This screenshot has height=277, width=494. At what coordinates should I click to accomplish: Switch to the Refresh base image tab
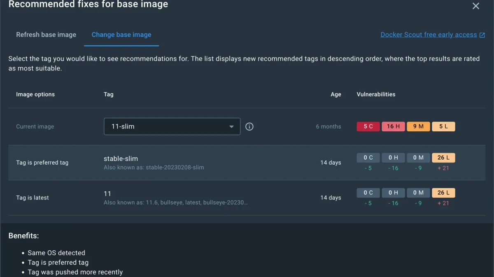point(46,35)
